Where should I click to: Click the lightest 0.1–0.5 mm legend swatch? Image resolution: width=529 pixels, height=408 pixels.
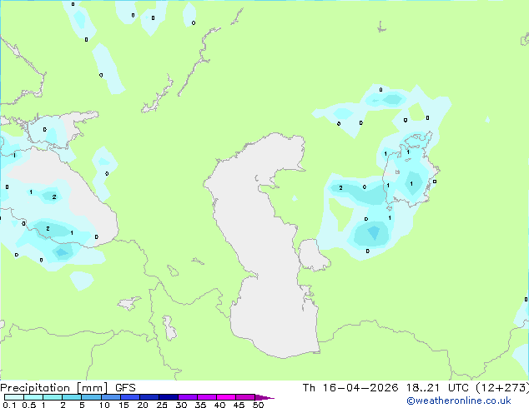tap(14, 397)
